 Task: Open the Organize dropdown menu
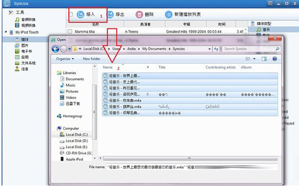(x=65, y=59)
